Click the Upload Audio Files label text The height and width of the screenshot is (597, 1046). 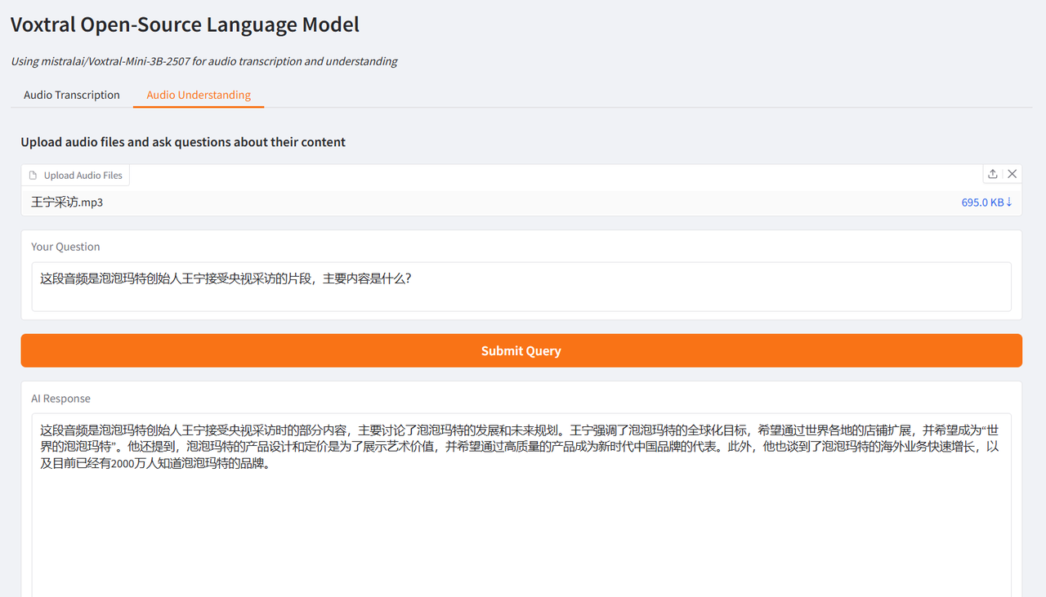(x=83, y=176)
